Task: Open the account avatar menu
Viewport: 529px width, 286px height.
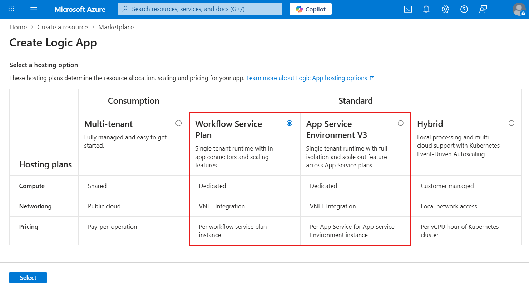Action: click(519, 9)
